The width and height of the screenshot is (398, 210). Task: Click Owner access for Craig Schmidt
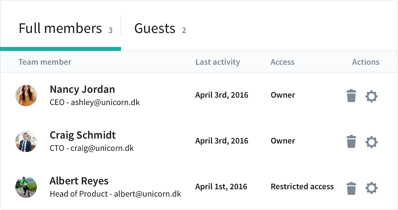[x=283, y=141]
